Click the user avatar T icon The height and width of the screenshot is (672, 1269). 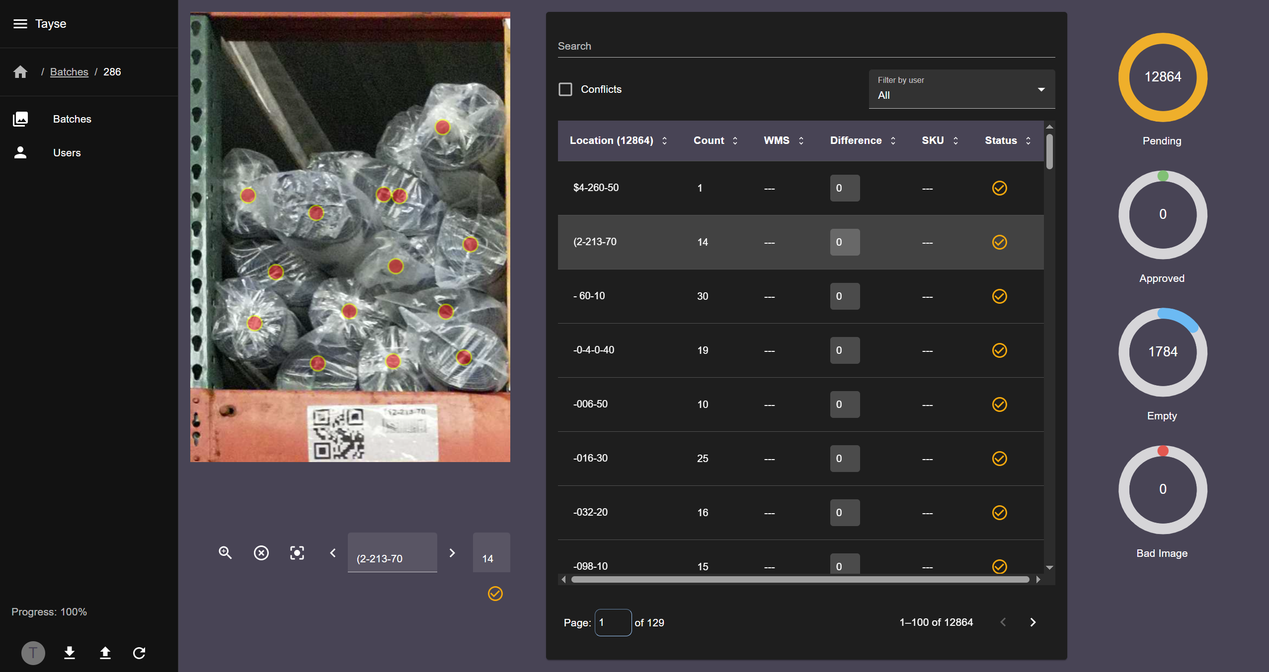coord(33,653)
